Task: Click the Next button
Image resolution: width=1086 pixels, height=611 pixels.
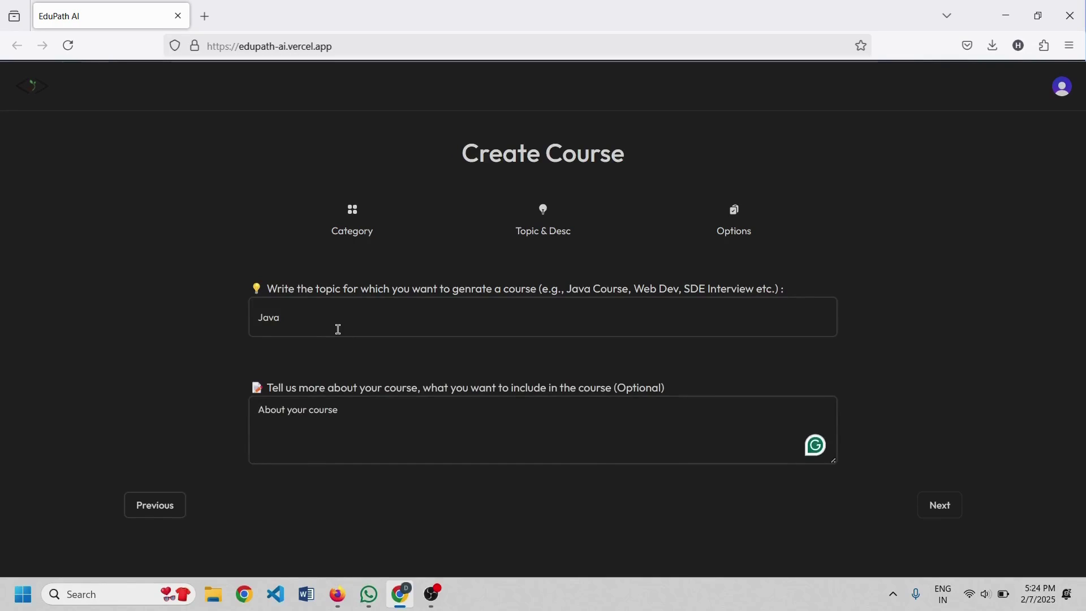Action: [x=940, y=505]
